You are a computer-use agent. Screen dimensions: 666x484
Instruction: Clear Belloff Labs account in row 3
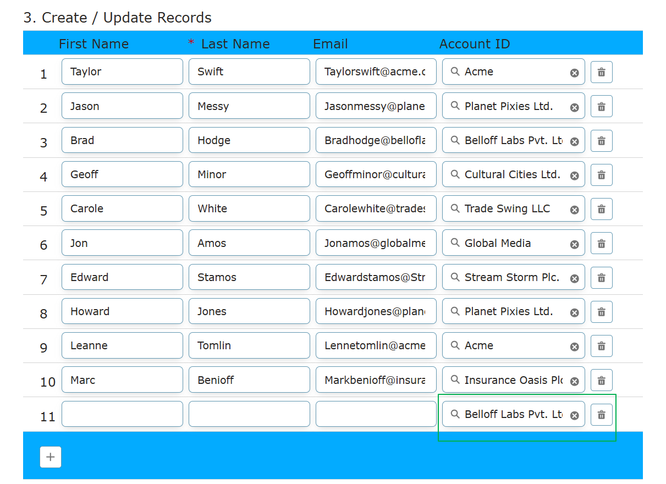[x=574, y=142]
